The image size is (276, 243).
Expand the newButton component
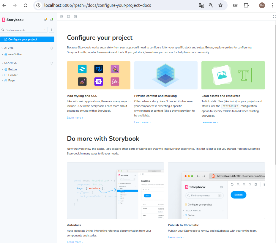point(13,54)
